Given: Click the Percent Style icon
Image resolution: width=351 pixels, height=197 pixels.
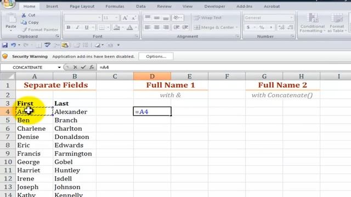Looking at the screenshot, I should pos(262,27).
